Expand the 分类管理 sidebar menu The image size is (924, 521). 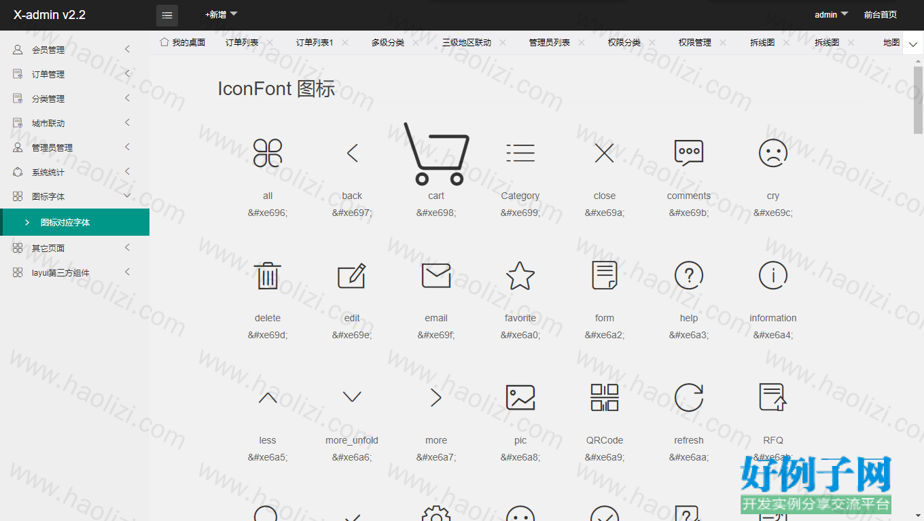coord(75,98)
